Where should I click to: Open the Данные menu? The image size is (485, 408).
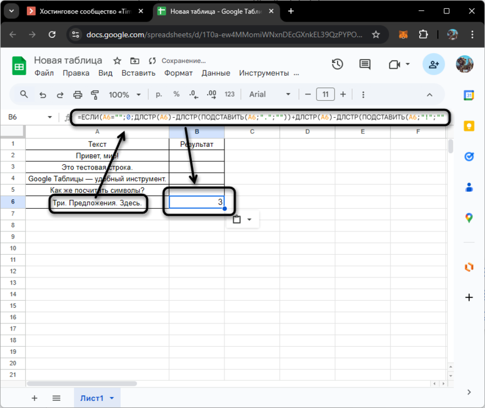216,73
